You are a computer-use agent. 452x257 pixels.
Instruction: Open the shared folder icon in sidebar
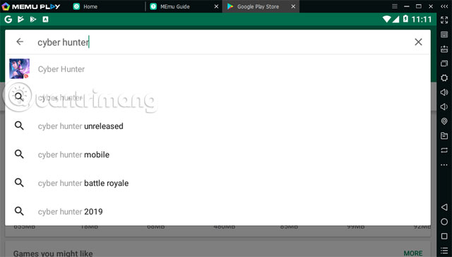coord(444,136)
